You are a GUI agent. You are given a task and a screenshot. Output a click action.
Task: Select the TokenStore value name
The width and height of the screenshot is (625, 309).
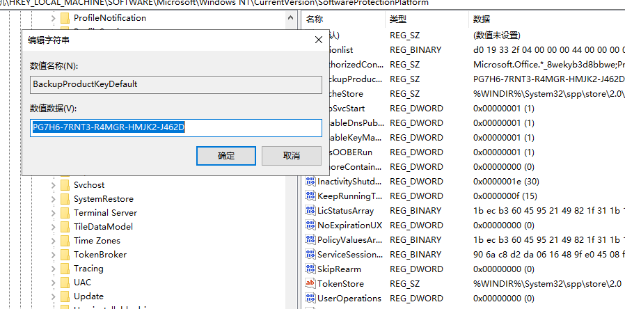[340, 283]
